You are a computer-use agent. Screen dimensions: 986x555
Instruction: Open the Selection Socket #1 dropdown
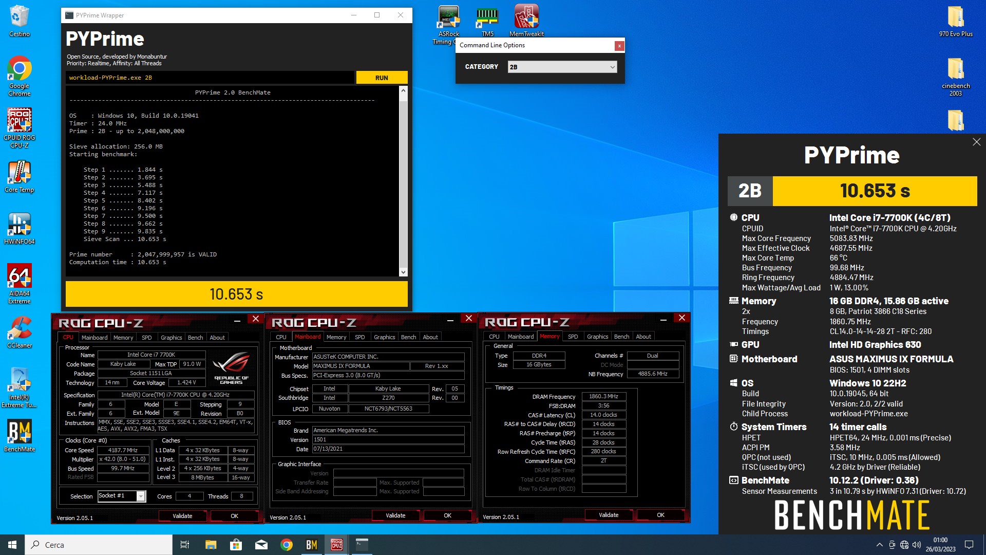click(x=122, y=496)
